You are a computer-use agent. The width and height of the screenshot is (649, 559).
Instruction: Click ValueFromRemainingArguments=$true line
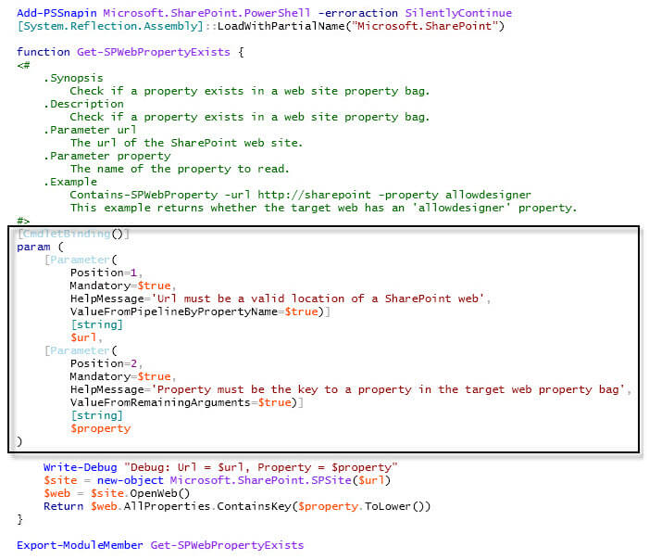pos(187,402)
